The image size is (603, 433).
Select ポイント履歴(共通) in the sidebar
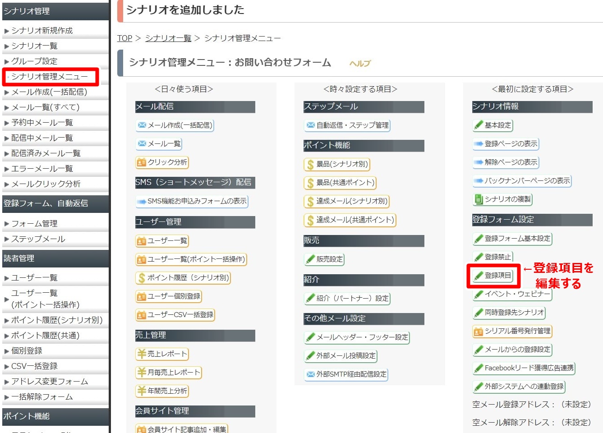pyautogui.click(x=45, y=336)
